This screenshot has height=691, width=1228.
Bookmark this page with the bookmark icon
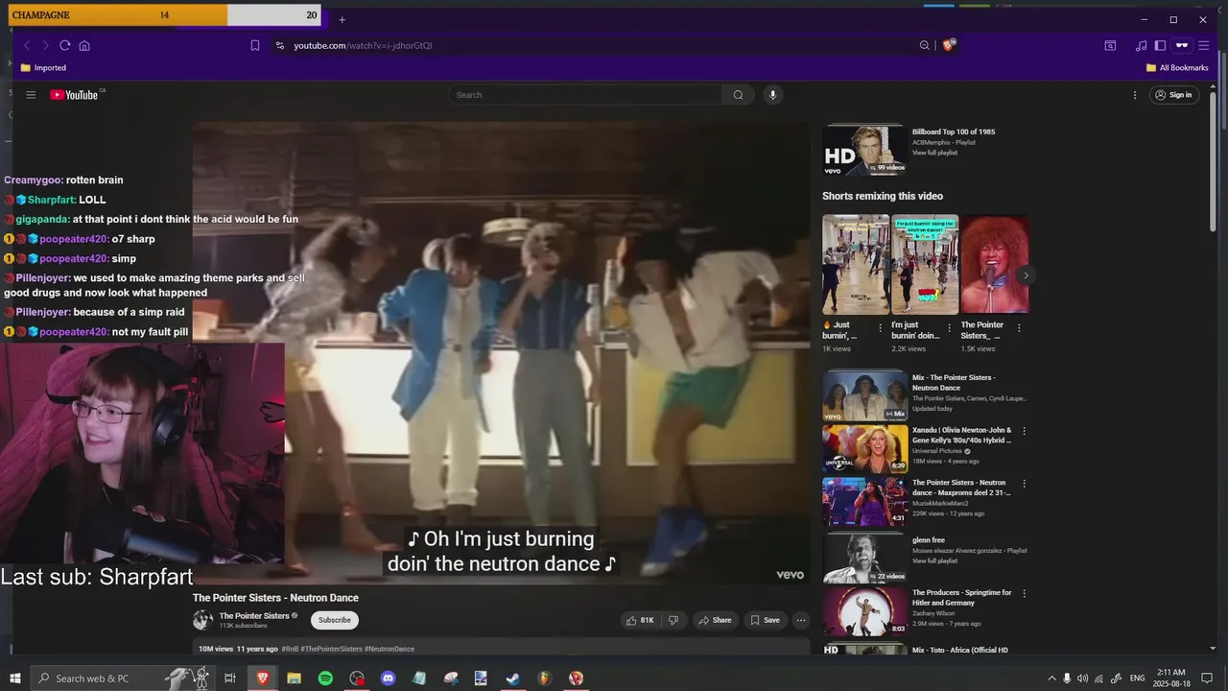tap(255, 45)
